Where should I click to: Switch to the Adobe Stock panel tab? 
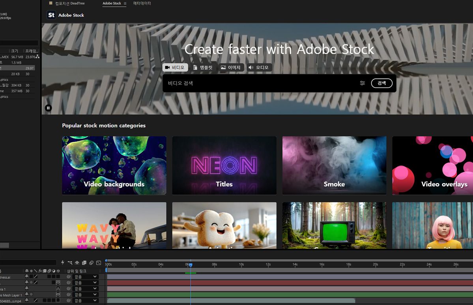click(x=112, y=3)
